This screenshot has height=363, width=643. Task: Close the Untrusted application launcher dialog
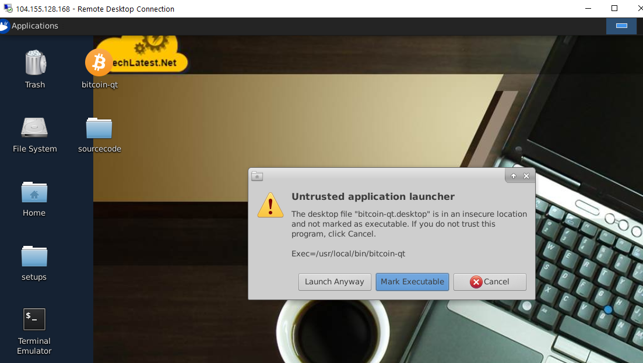point(526,176)
